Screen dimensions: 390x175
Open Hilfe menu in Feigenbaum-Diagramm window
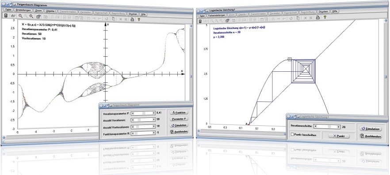click(x=144, y=14)
